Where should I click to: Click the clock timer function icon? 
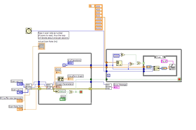(29, 31)
